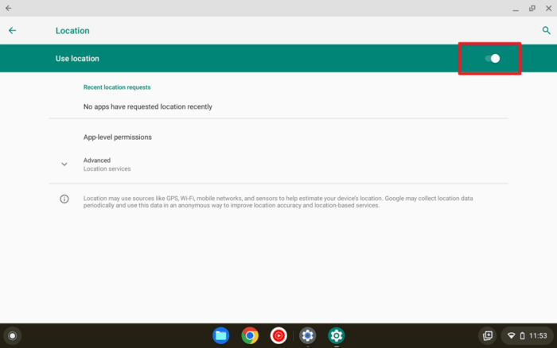Open Advanced Location services
Viewport: 557px width, 348px height.
(x=107, y=164)
